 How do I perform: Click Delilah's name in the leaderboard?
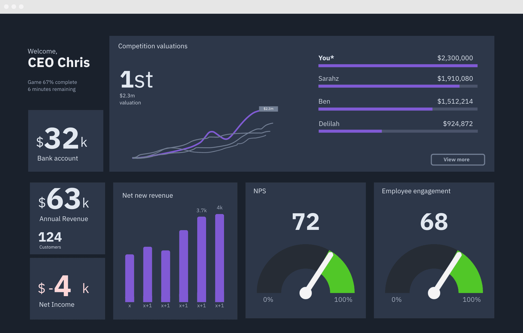pyautogui.click(x=329, y=124)
